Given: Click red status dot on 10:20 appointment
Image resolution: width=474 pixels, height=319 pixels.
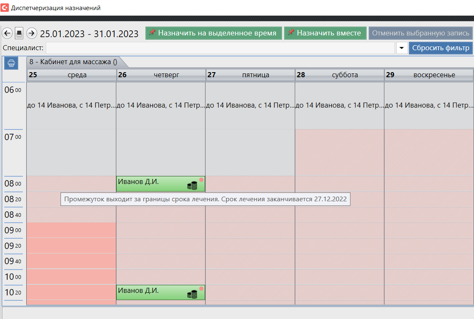Looking at the screenshot, I should 201,289.
